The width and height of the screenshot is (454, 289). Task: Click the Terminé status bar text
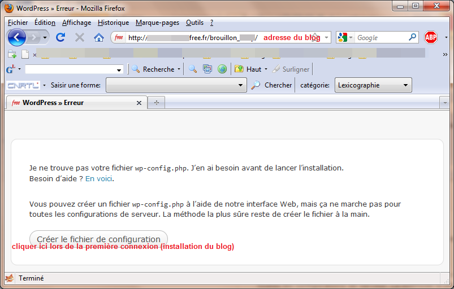click(x=31, y=278)
